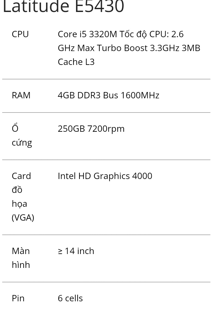Select the Màn hình row label

21,258
